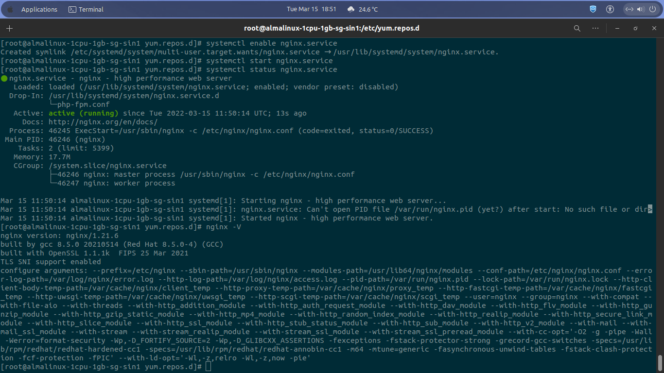Click the 'Drop-In:' nginx.service.d path line
The height and width of the screenshot is (373, 664).
coord(114,96)
